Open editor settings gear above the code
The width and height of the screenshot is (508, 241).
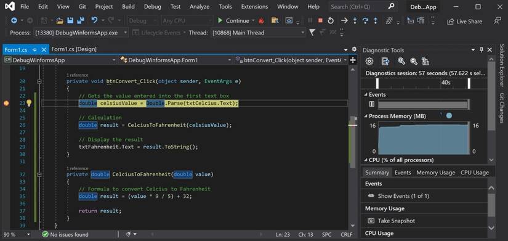pyautogui.click(x=354, y=49)
